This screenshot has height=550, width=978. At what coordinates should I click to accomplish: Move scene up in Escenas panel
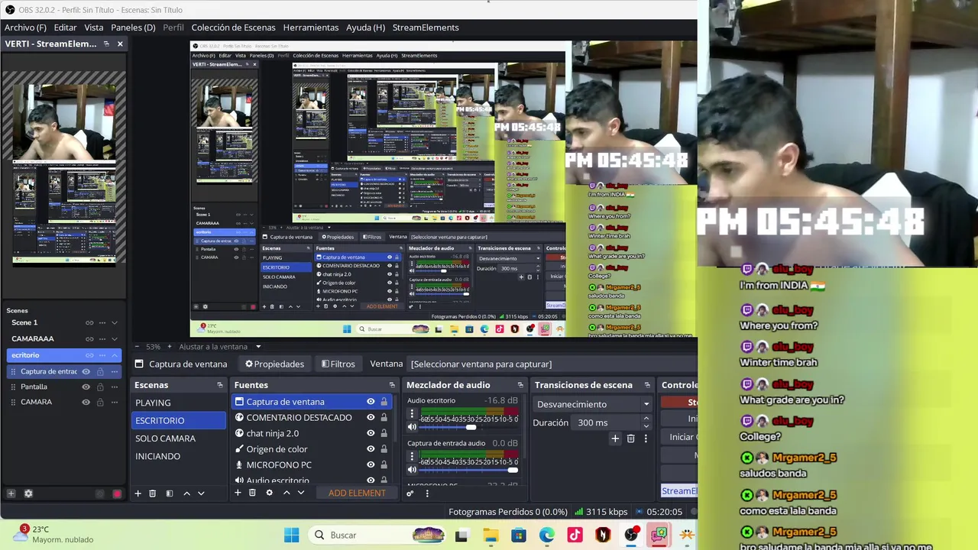[x=186, y=493]
